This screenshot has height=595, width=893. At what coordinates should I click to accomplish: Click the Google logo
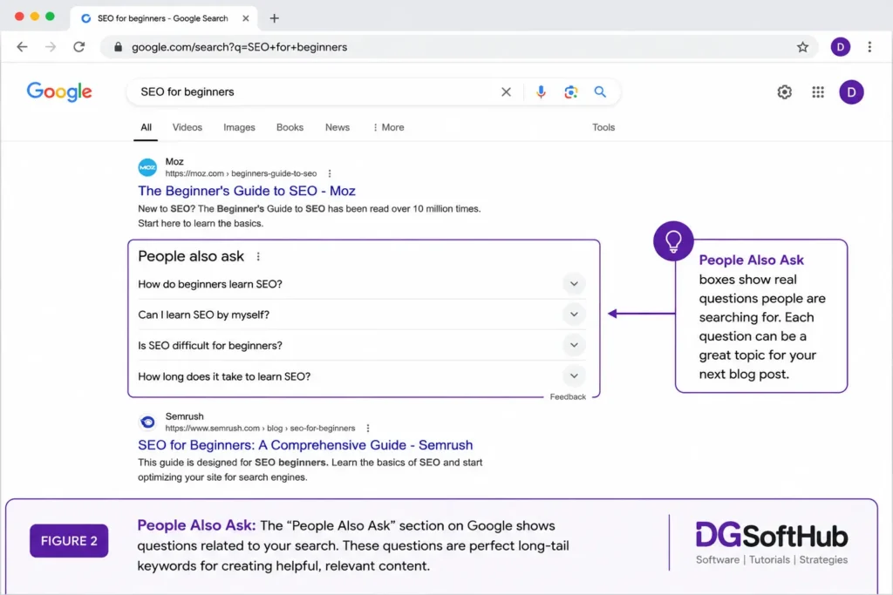pyautogui.click(x=59, y=91)
